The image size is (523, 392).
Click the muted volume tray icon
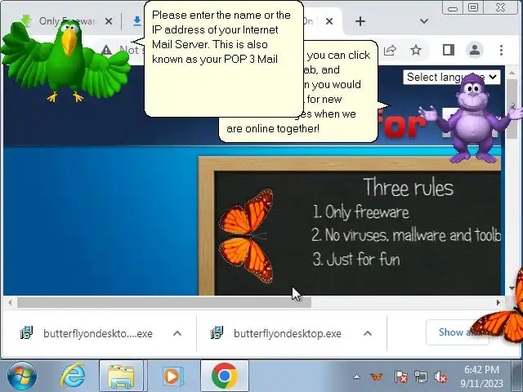click(x=440, y=377)
